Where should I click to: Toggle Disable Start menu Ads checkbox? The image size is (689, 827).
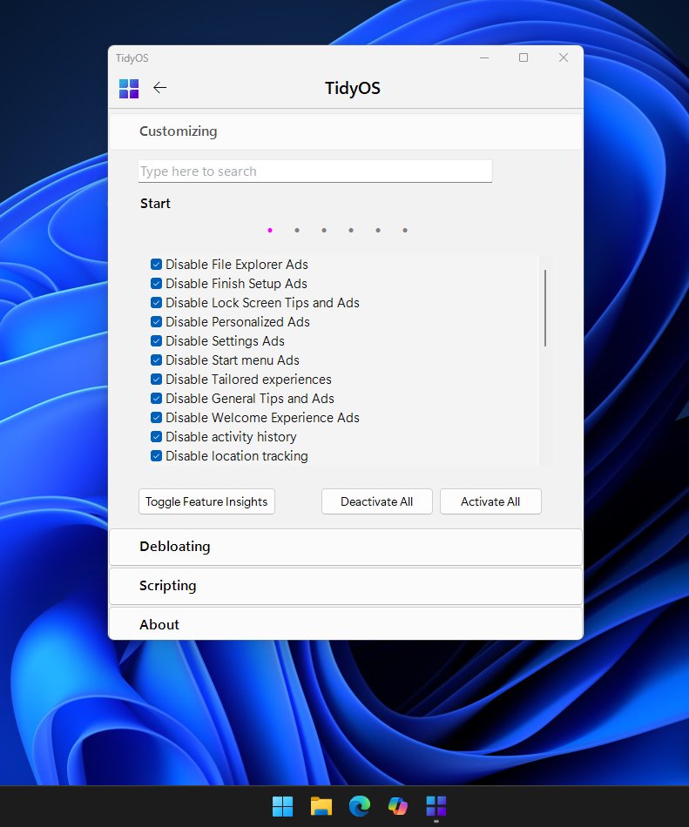(156, 360)
